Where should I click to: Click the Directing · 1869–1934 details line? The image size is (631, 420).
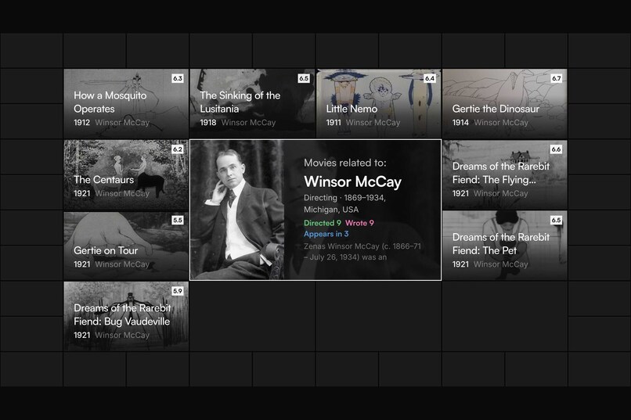(344, 203)
